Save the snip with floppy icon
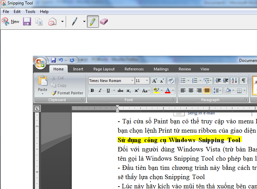The image size is (257, 189). (x=27, y=22)
